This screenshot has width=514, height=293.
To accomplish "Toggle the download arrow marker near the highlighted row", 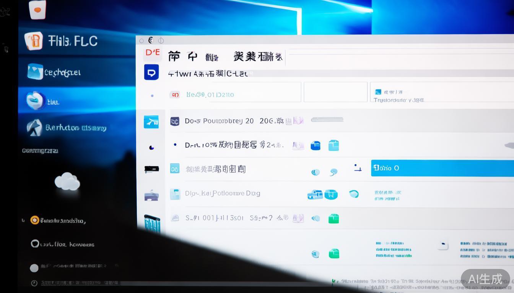I will point(357,168).
